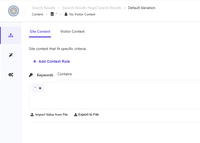Remove the keyword tag with its X
This screenshot has height=143, width=200.
tap(40, 88)
